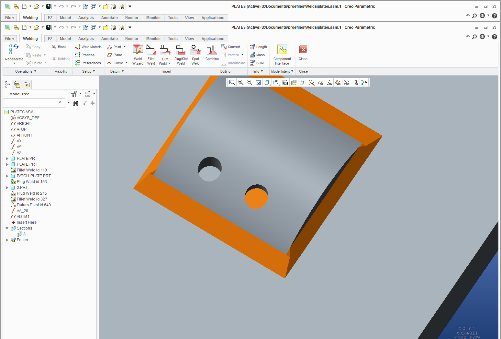The height and width of the screenshot is (339, 501).
Task: Open the weld BOM report
Action: coord(257,63)
